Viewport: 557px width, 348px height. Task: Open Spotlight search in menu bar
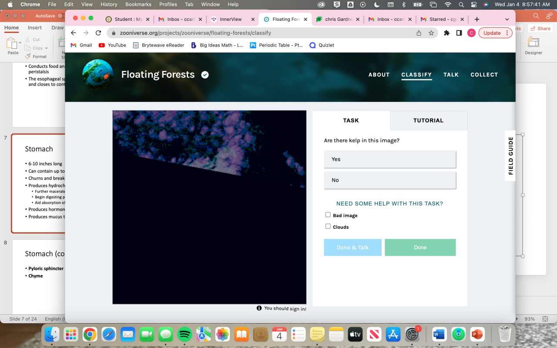click(x=461, y=4)
